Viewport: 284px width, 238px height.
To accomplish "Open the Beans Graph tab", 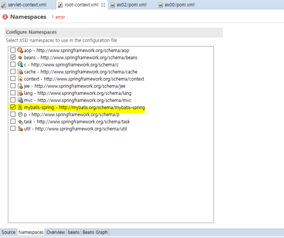I will pos(95,232).
